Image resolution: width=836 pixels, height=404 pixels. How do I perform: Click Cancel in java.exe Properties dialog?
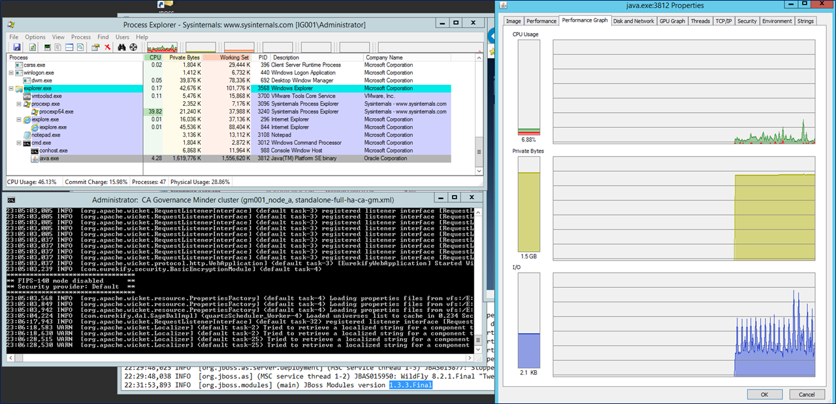[x=807, y=394]
